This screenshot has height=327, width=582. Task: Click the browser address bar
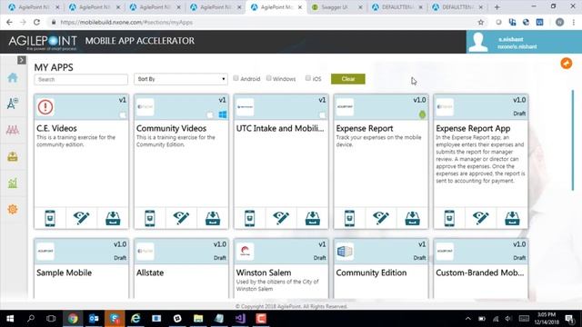260,22
